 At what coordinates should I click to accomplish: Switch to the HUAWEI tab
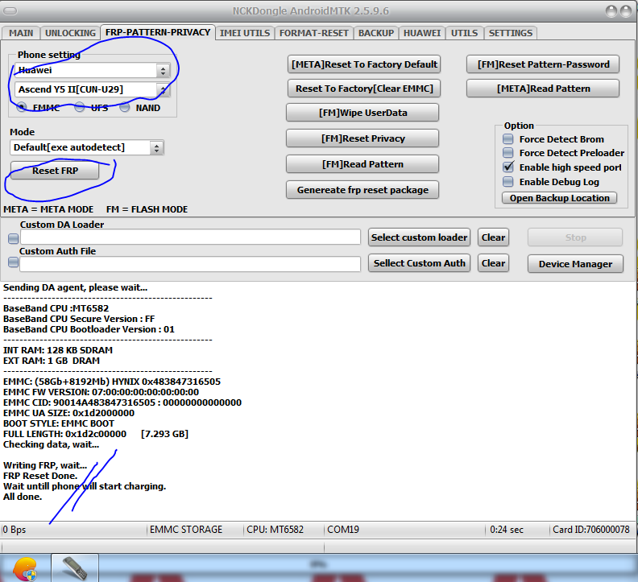pyautogui.click(x=422, y=33)
